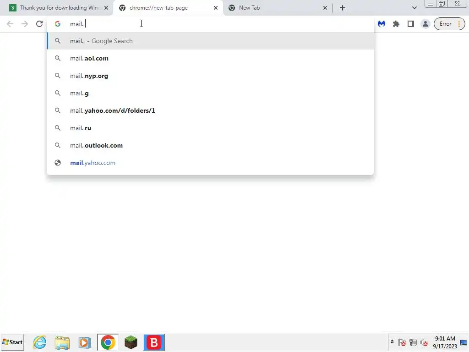The height and width of the screenshot is (352, 469).
Task: Switch to the Thank you for downloading tab
Action: (x=59, y=8)
